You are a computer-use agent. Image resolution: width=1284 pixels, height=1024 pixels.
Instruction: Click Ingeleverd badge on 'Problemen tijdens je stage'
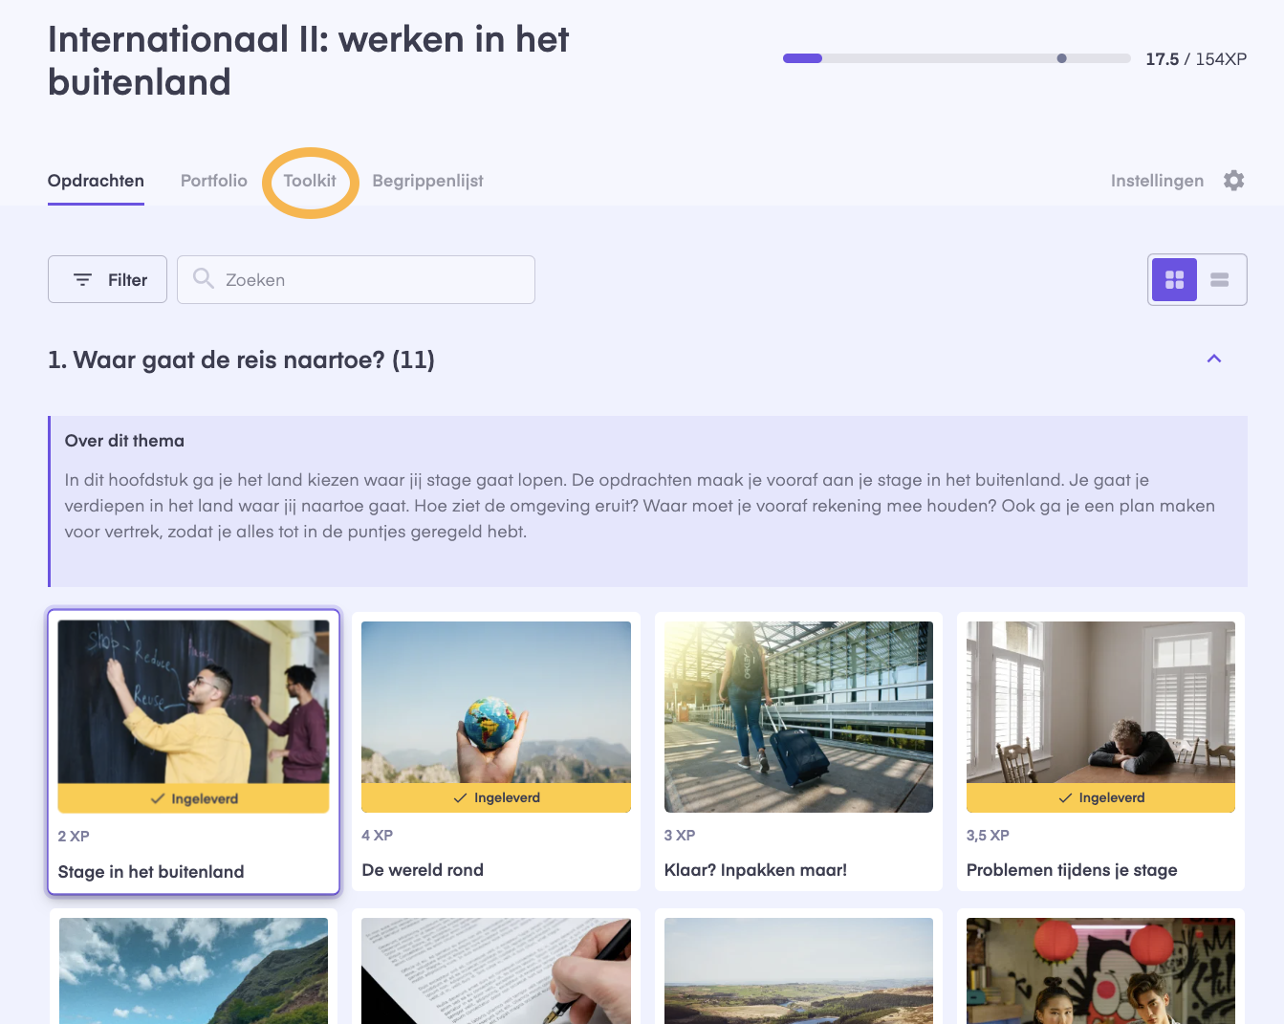[1100, 798]
